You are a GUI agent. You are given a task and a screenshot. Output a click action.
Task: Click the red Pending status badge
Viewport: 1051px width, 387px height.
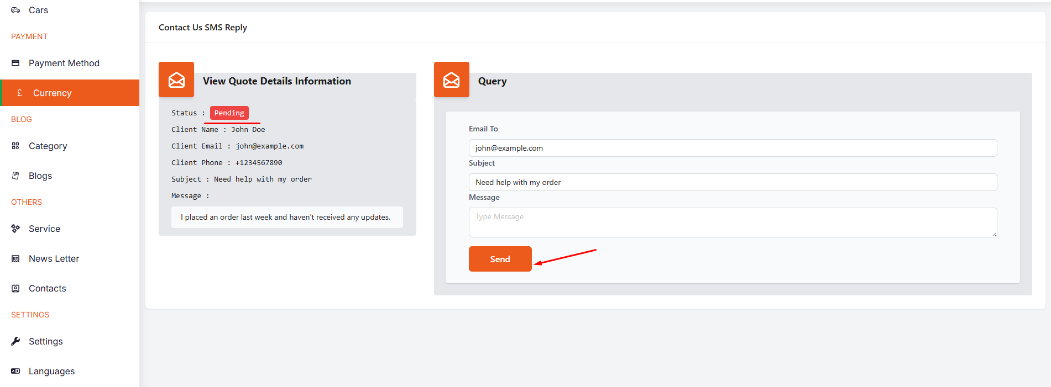[229, 113]
